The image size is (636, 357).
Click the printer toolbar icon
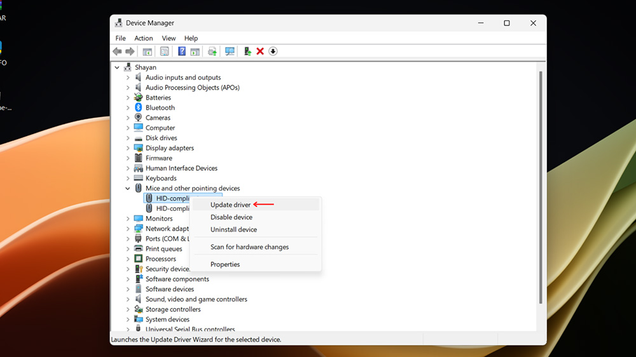click(212, 51)
